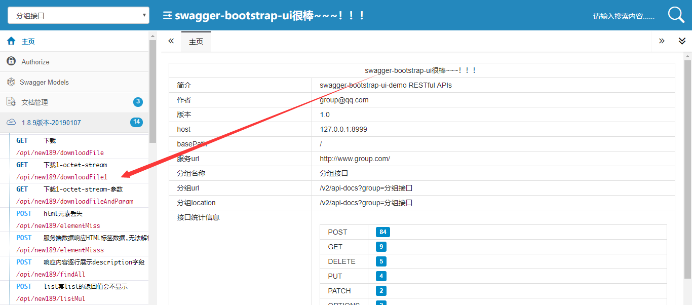The height and width of the screenshot is (305, 692).
Task: Select the 主页 tab
Action: 196,42
